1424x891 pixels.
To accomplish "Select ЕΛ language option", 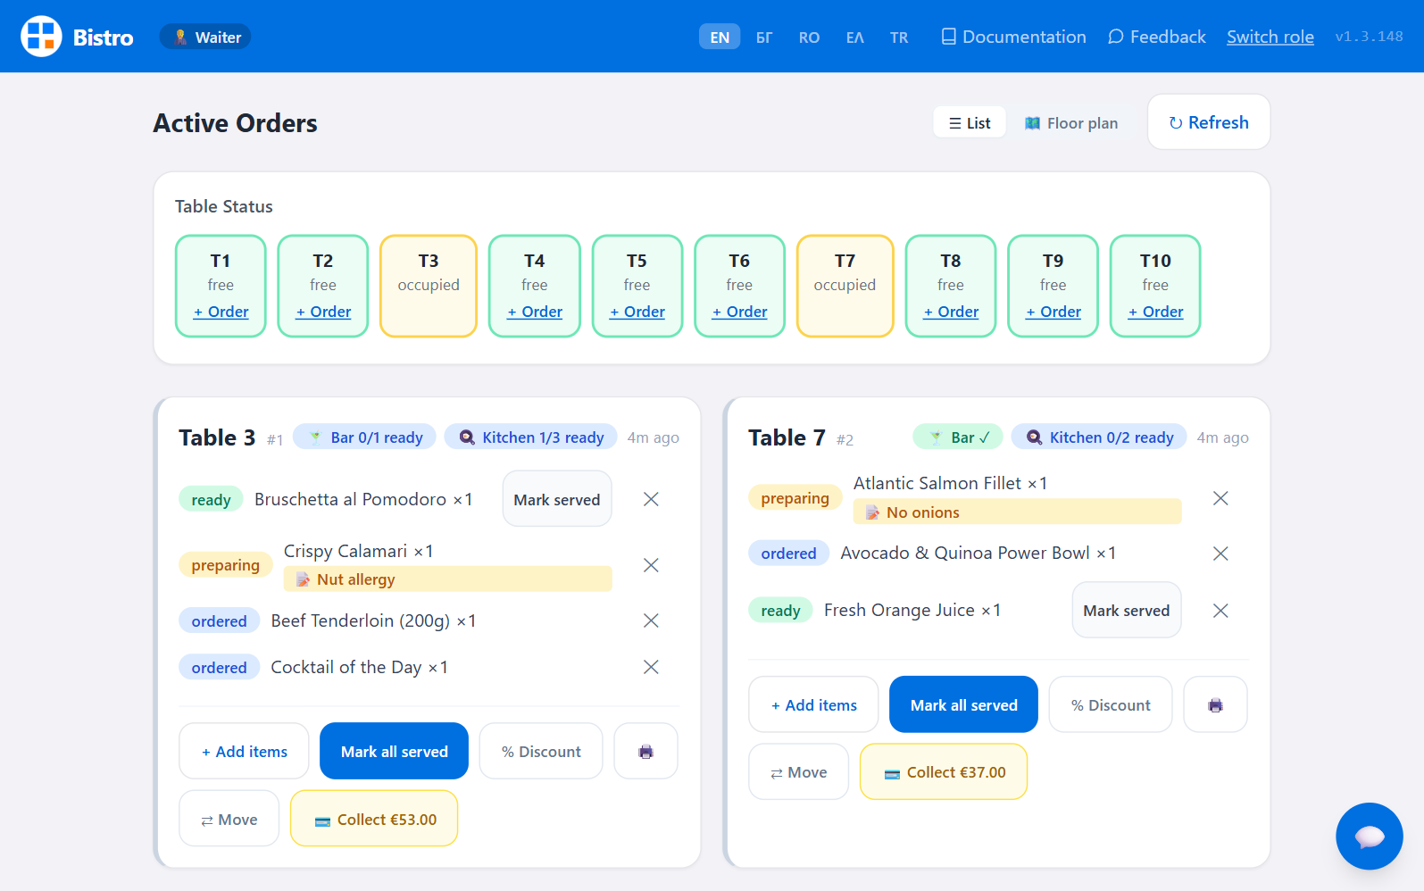I will pos(855,37).
